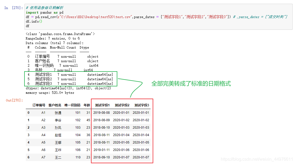Click the cell with order ID A4
295x164 pixels.
(43, 135)
